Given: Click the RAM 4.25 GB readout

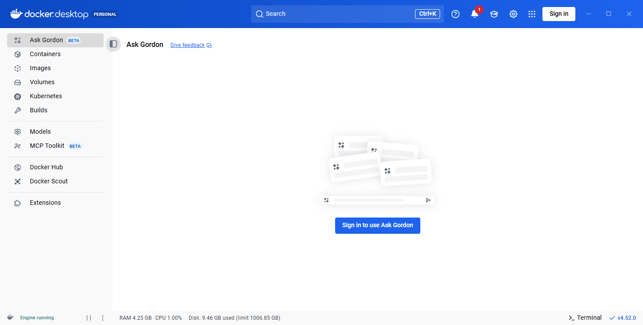Looking at the screenshot, I should coord(136,318).
